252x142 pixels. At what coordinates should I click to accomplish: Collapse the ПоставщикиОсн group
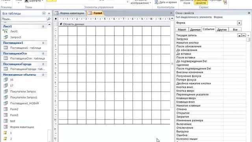point(43,54)
